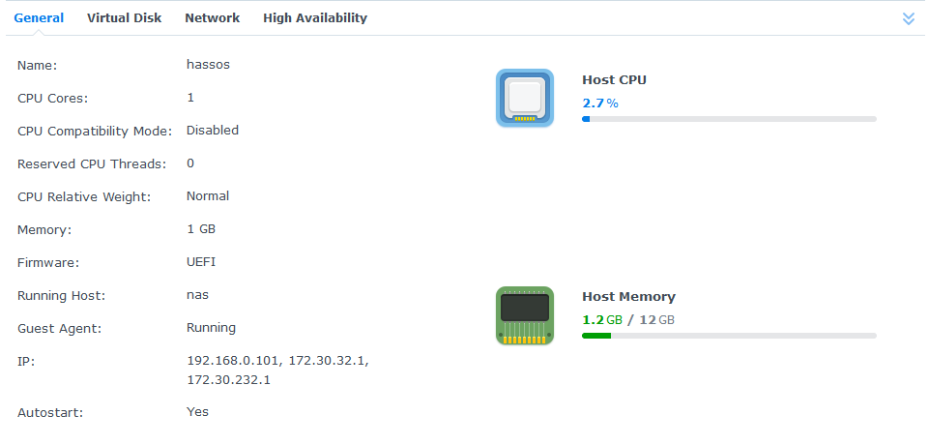Click the Host Memory usage progress bar
The image size is (929, 445).
729,336
